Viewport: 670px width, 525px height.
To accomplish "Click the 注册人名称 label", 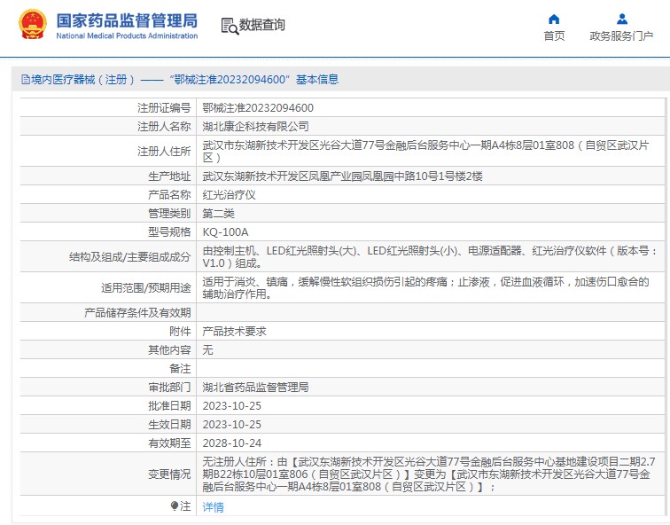I will pos(164,127).
